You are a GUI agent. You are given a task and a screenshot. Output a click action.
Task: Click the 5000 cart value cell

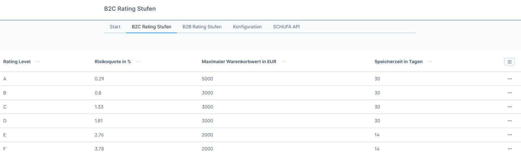pos(207,79)
